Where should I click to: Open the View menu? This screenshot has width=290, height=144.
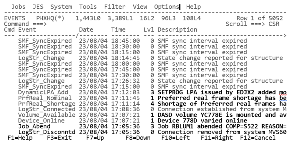point(140,7)
